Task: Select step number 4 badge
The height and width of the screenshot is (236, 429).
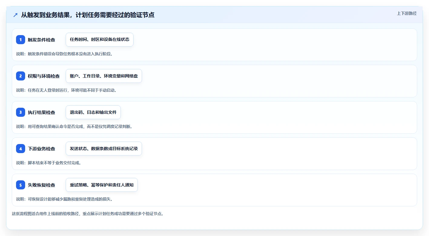Action: pyautogui.click(x=21, y=149)
